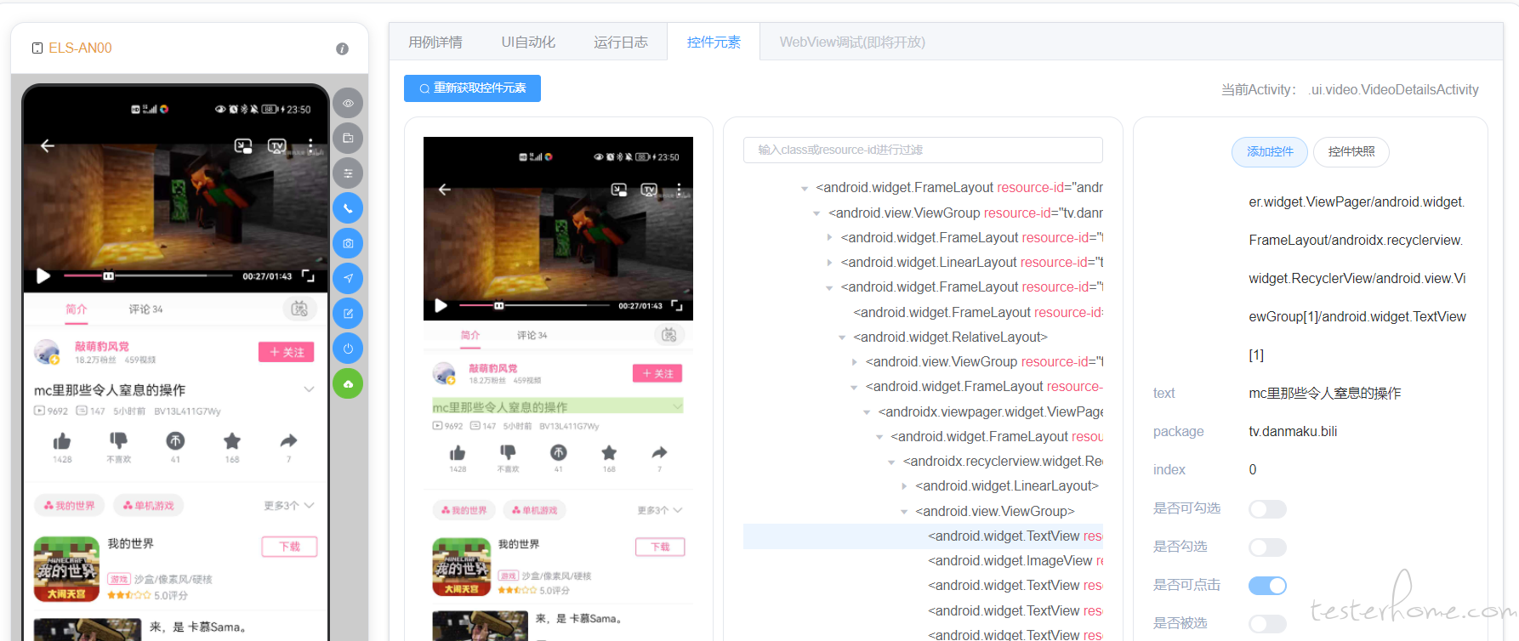Tap the coin icon labeled 41 on ELS-AN00 device
Image resolution: width=1519 pixels, height=641 pixels.
pos(175,440)
